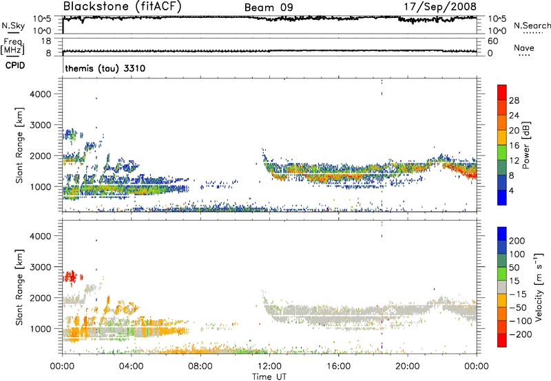Click the "Freq. [MHz]" axis label

click(12, 47)
